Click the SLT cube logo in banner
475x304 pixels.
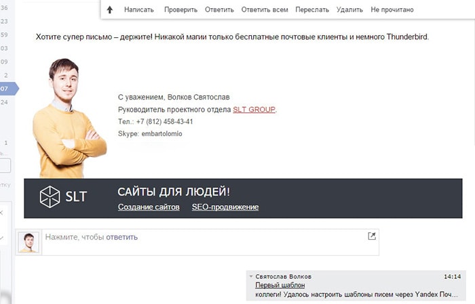(50, 197)
